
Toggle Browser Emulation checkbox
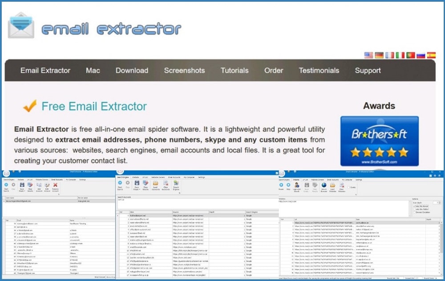414,212
